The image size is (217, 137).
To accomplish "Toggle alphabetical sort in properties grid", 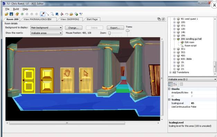I will 175,84.
